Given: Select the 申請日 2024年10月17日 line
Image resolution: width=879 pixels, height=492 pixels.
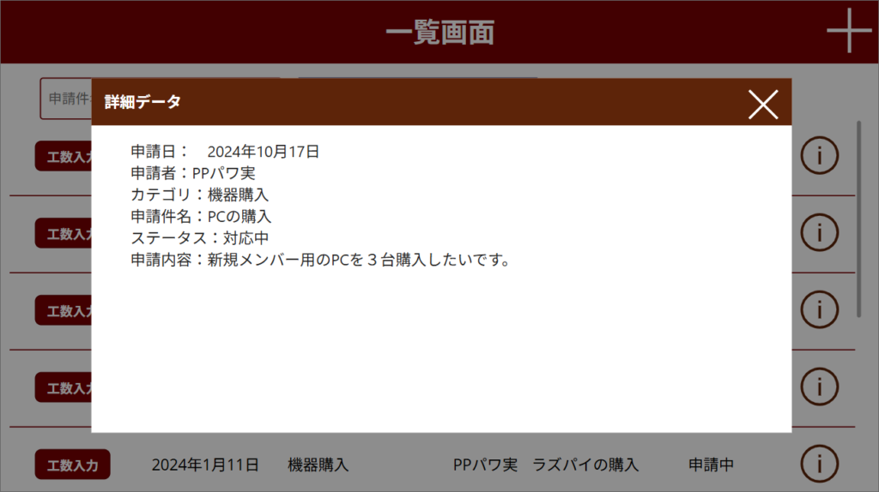Looking at the screenshot, I should (x=225, y=152).
